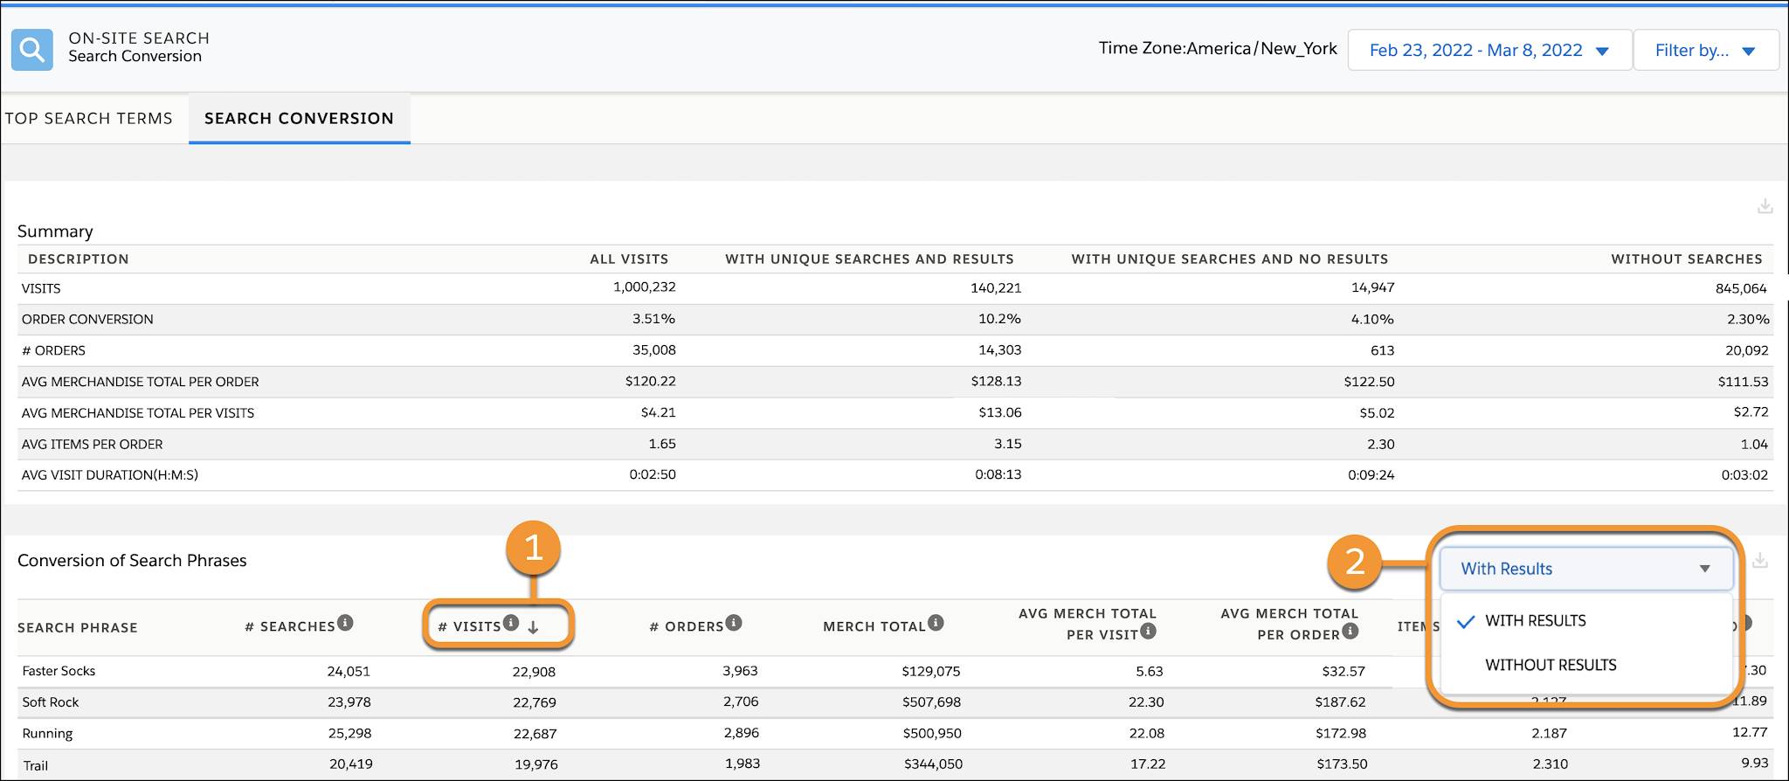
Task: Switch to the Top Search Terms tab
Action: (88, 118)
